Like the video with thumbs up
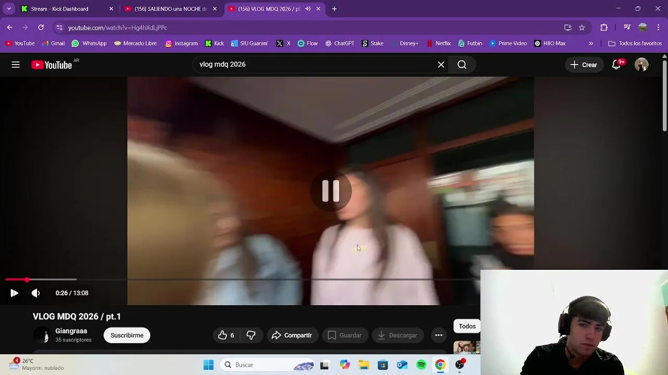This screenshot has height=375, width=668. (226, 335)
